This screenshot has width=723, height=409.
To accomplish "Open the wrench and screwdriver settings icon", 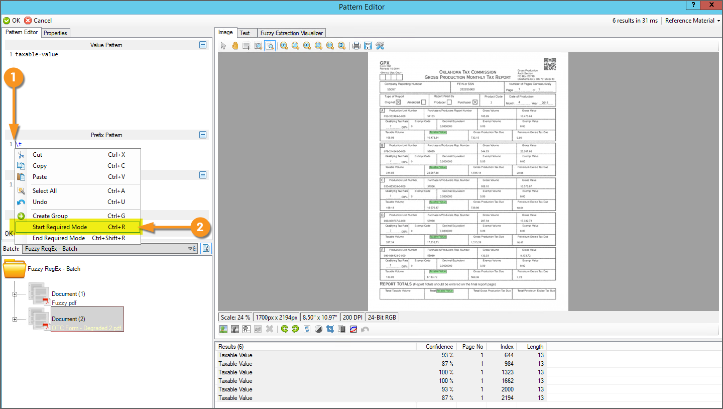I will pos(380,46).
